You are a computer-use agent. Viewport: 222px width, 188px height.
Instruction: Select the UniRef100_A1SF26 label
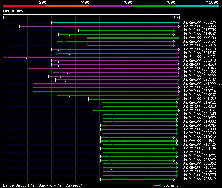pyautogui.click(x=199, y=145)
